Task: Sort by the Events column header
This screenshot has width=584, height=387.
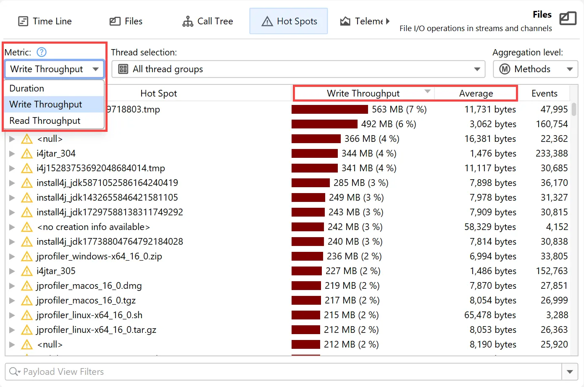Action: pyautogui.click(x=544, y=94)
